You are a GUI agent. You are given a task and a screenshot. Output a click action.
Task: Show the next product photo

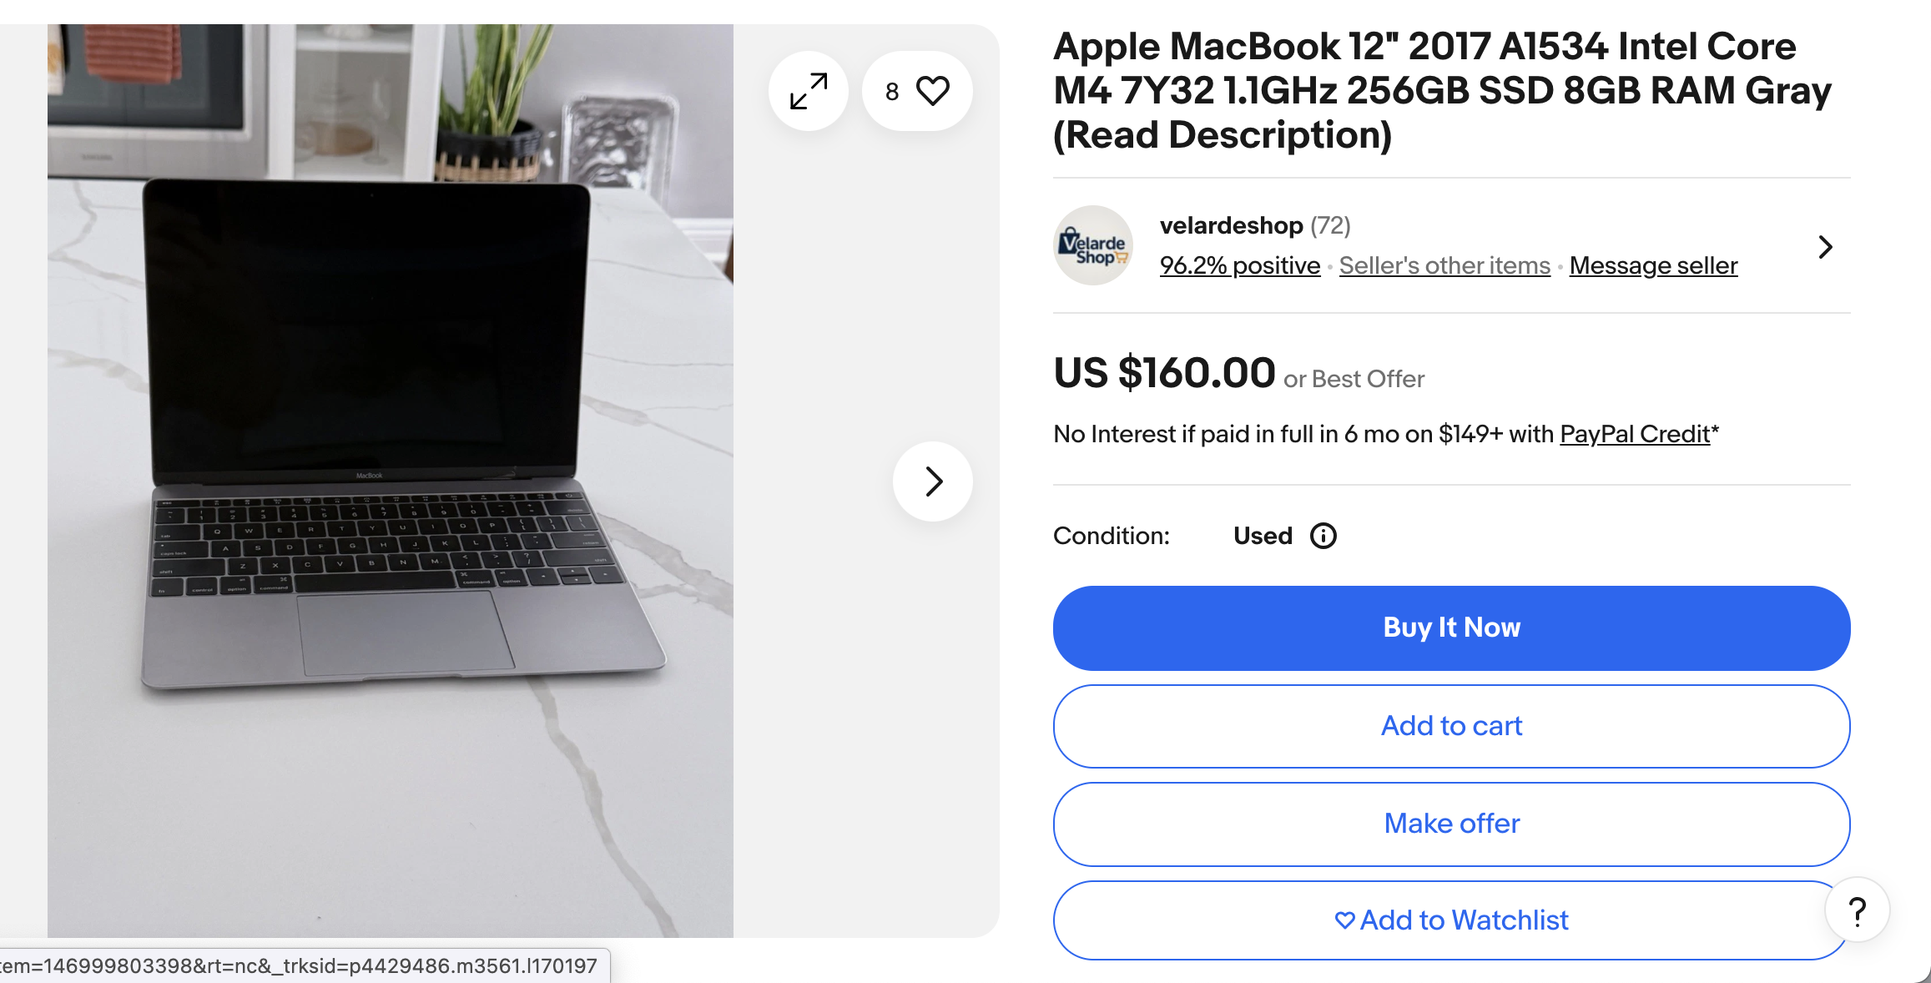[x=933, y=481]
